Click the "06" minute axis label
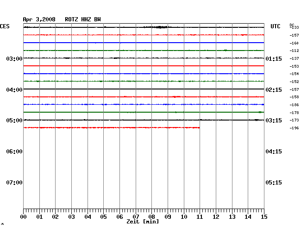 pyautogui.click(x=119, y=217)
